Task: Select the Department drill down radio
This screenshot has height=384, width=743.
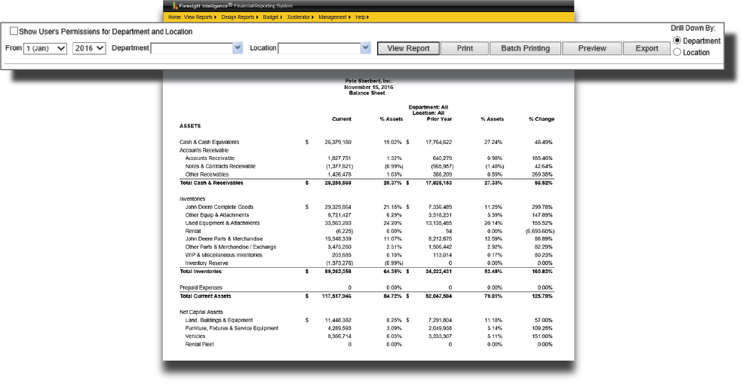Action: [x=677, y=41]
